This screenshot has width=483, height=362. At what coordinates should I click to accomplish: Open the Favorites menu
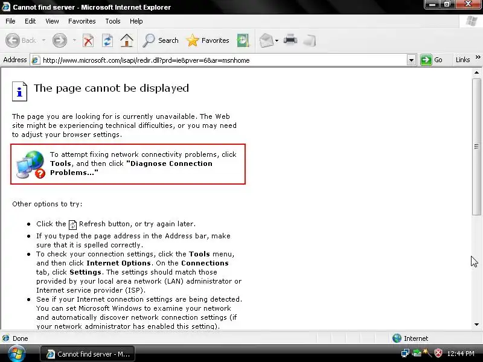[82, 21]
